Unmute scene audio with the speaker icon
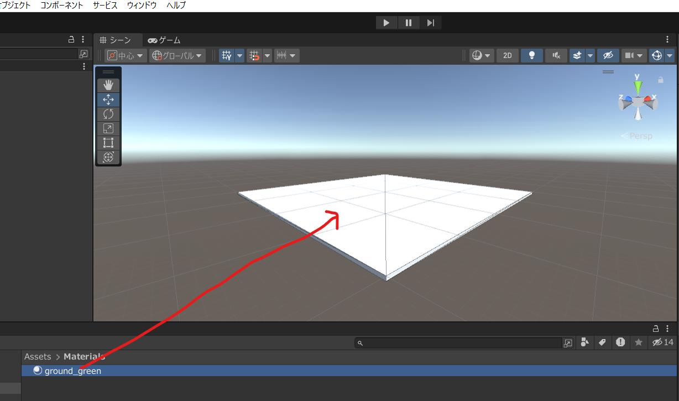 point(556,55)
